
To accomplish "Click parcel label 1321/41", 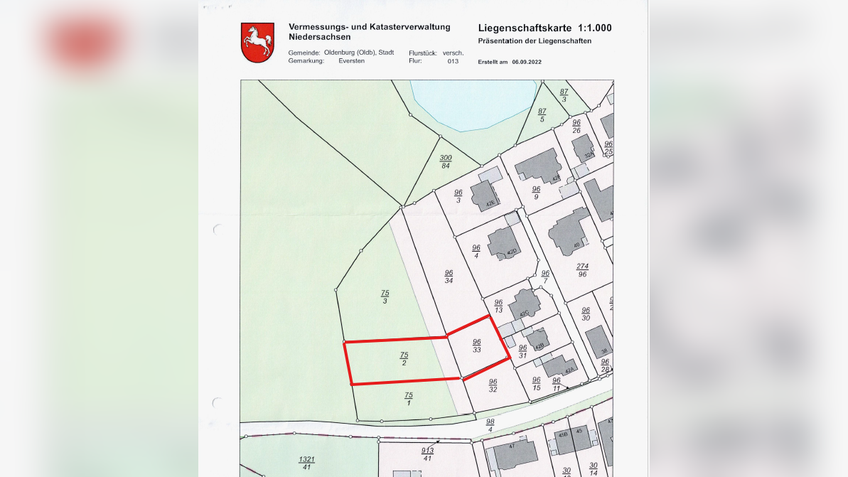I will coord(306,463).
